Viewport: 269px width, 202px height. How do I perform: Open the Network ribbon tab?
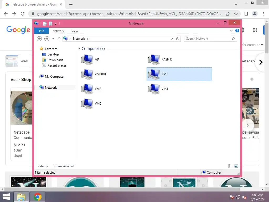coord(58,31)
